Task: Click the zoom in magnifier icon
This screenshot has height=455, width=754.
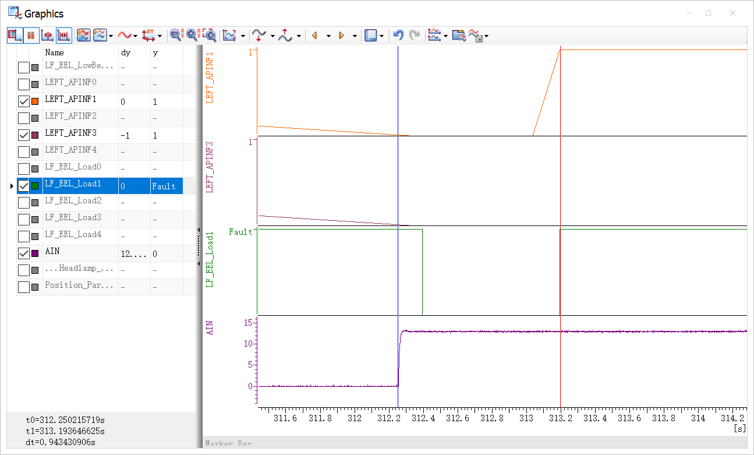Action: (x=192, y=36)
